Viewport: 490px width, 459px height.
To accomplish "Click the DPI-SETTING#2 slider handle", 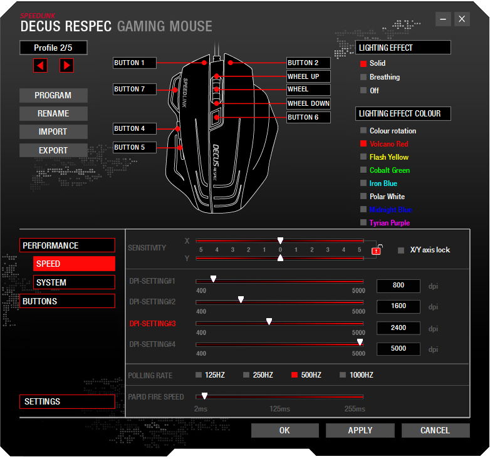I will [241, 300].
